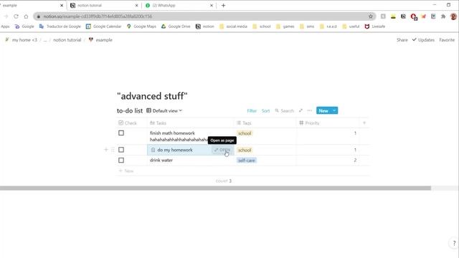
Task: Reload the page
Action: coord(16,16)
